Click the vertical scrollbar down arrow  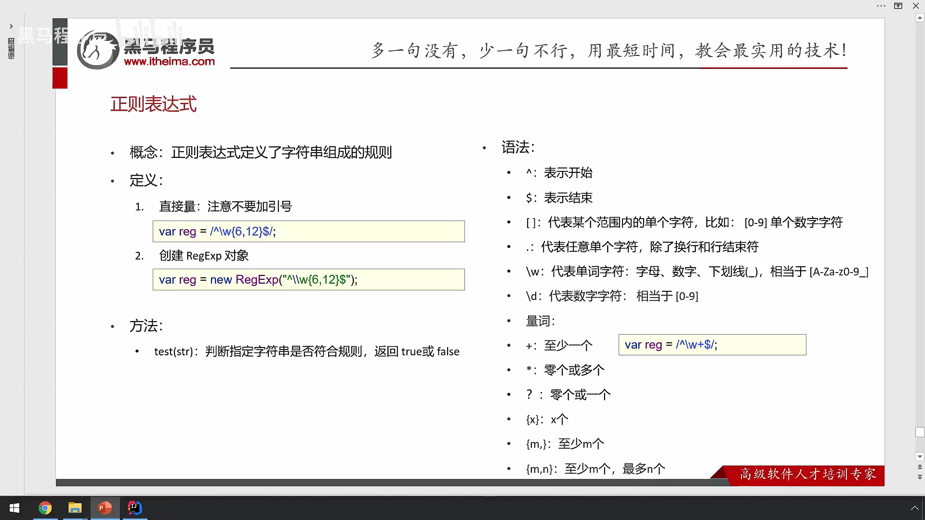coord(920,456)
